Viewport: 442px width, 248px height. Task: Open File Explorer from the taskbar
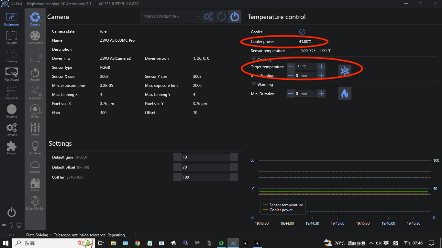pyautogui.click(x=113, y=243)
